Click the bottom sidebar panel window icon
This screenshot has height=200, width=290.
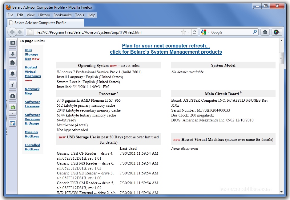click(13, 123)
